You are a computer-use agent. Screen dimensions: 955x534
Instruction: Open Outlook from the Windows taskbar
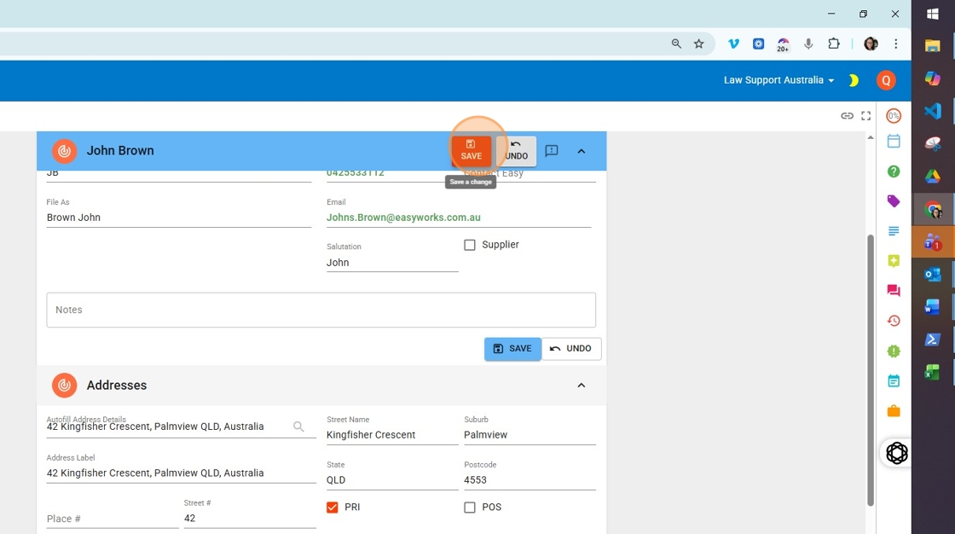point(933,275)
